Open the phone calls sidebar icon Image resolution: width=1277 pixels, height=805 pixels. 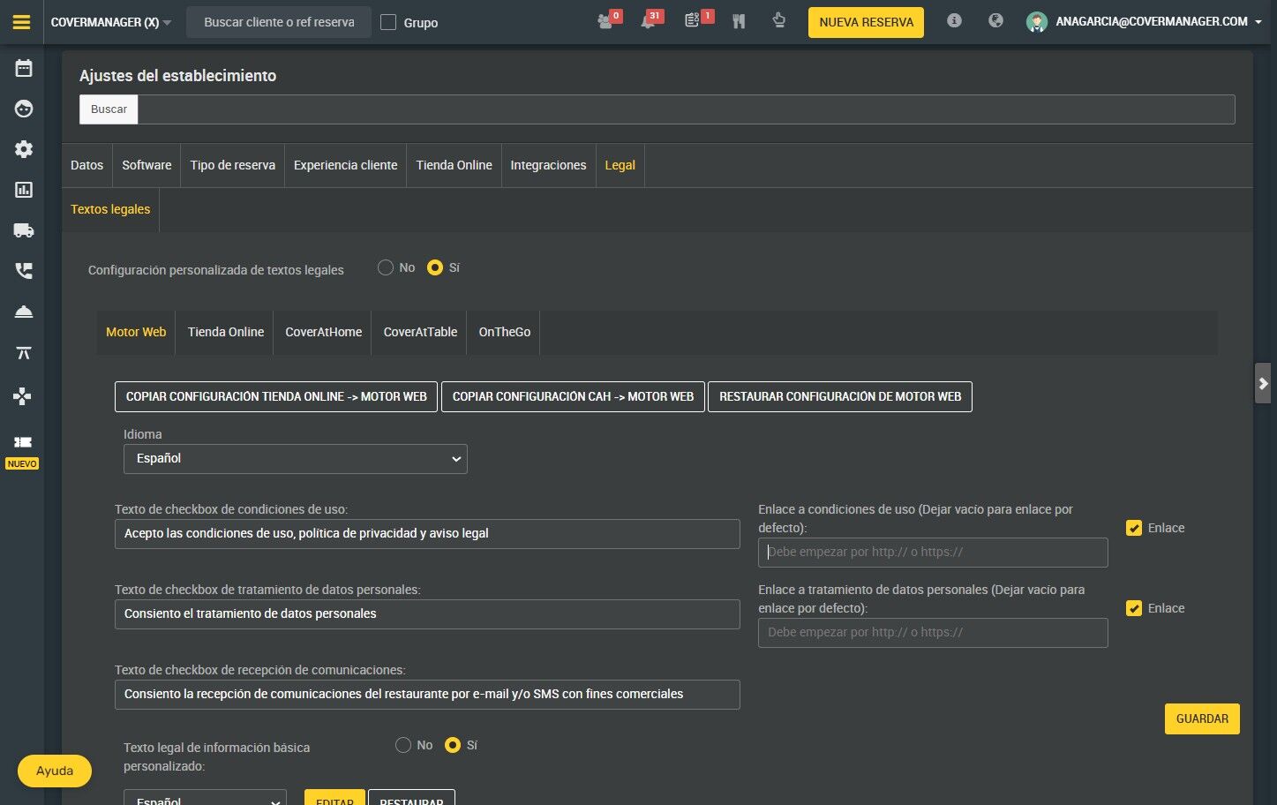(x=24, y=271)
